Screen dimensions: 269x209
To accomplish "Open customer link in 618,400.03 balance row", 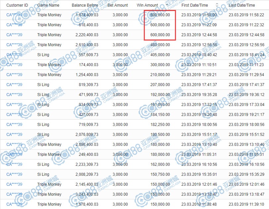I will 14,25.
